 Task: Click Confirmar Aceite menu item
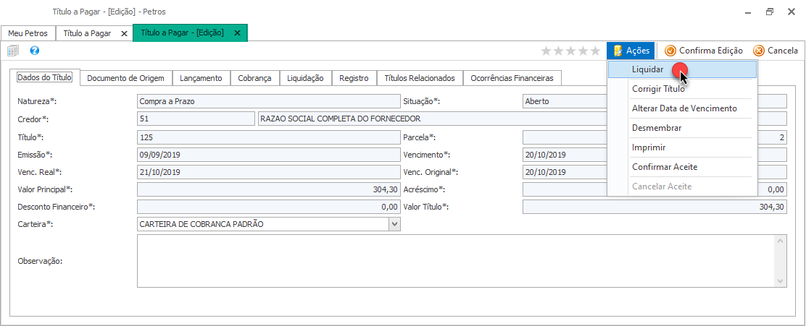tap(681, 166)
